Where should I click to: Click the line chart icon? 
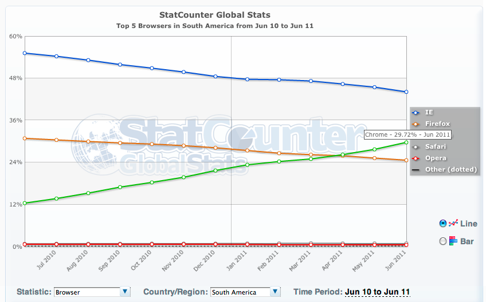point(453,224)
